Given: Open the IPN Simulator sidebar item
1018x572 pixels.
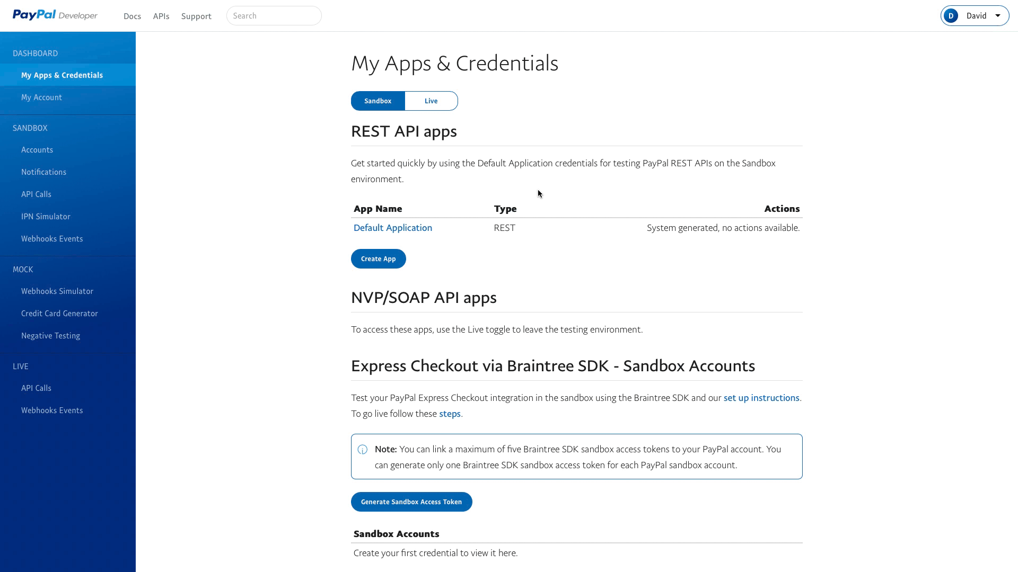Looking at the screenshot, I should (x=46, y=217).
